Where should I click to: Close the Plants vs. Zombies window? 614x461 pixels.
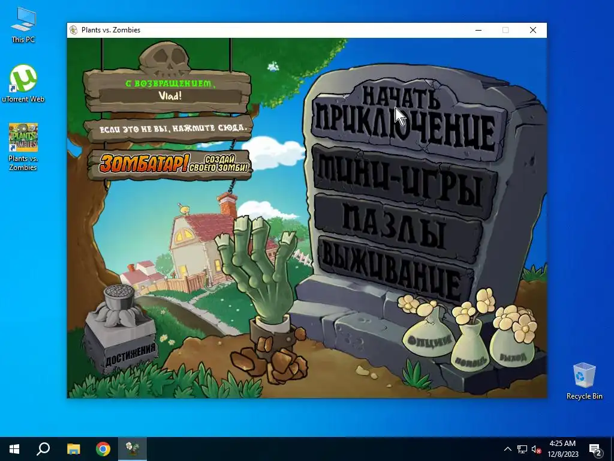click(x=533, y=30)
